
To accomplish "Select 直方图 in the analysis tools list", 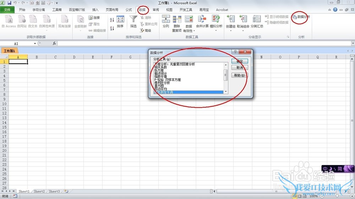I will tap(159, 86).
